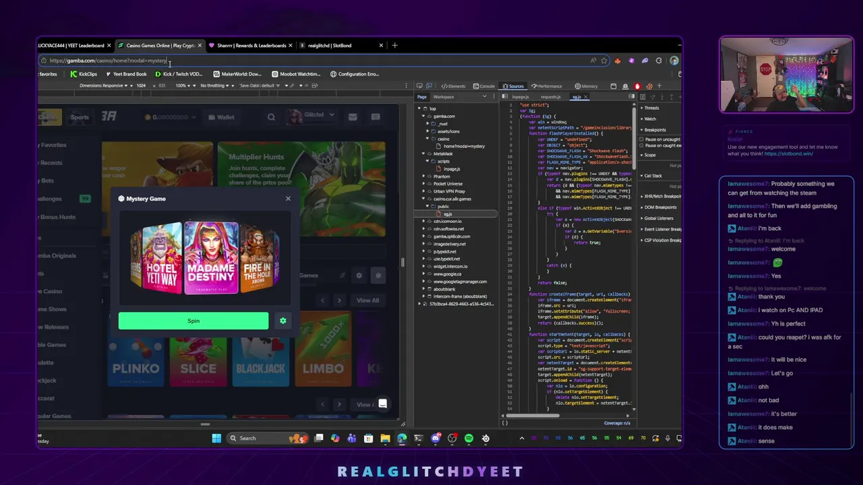The height and width of the screenshot is (485, 863).
Task: Expand the Watch debugger section
Action: tap(650, 119)
